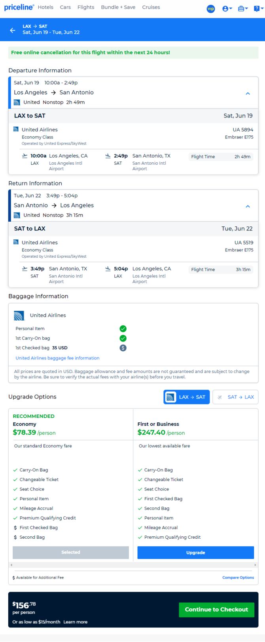The height and width of the screenshot is (642, 265).
Task: Click the dollar icon beside 1st Checked bag
Action: (x=123, y=348)
